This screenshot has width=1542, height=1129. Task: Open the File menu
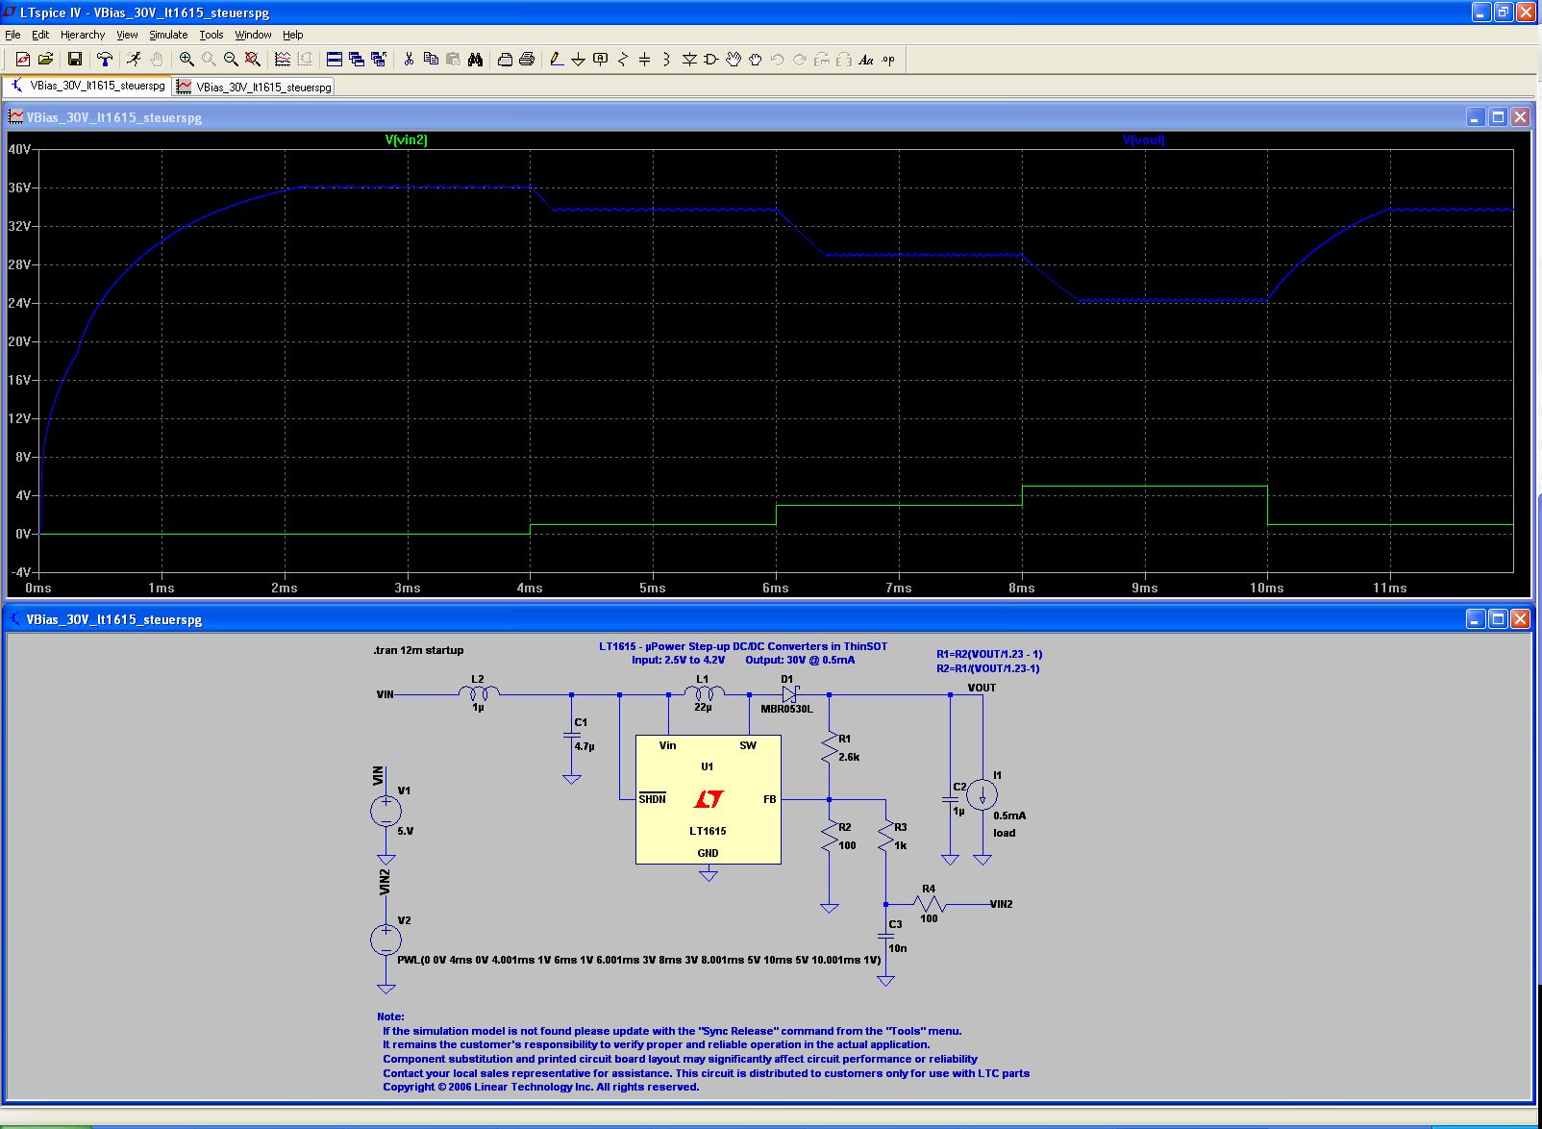pyautogui.click(x=12, y=35)
